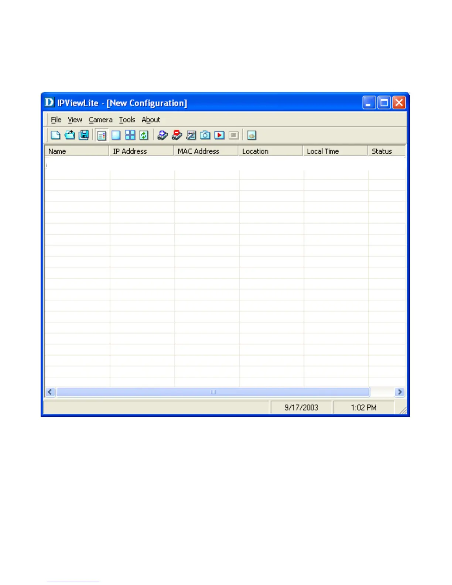This screenshot has width=452, height=585.
Task: Click the 9/17/2003 date in status bar
Action: point(301,407)
